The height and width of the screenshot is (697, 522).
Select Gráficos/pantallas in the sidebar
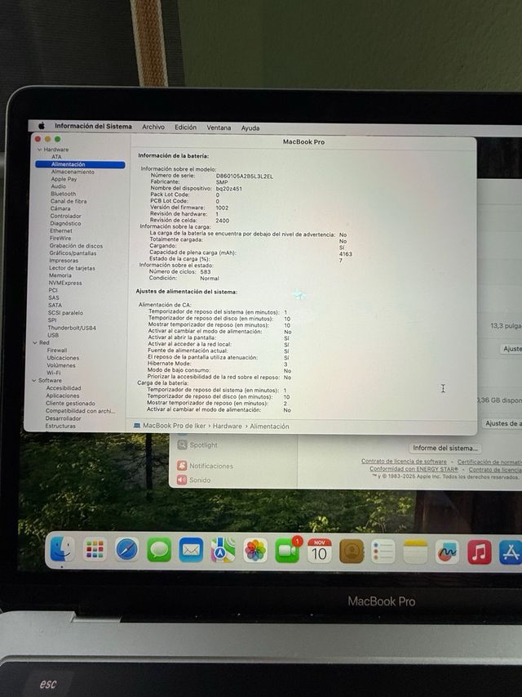[73, 253]
